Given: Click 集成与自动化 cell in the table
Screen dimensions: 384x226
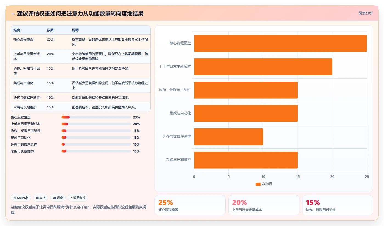Looking at the screenshot, I should pyautogui.click(x=23, y=83).
